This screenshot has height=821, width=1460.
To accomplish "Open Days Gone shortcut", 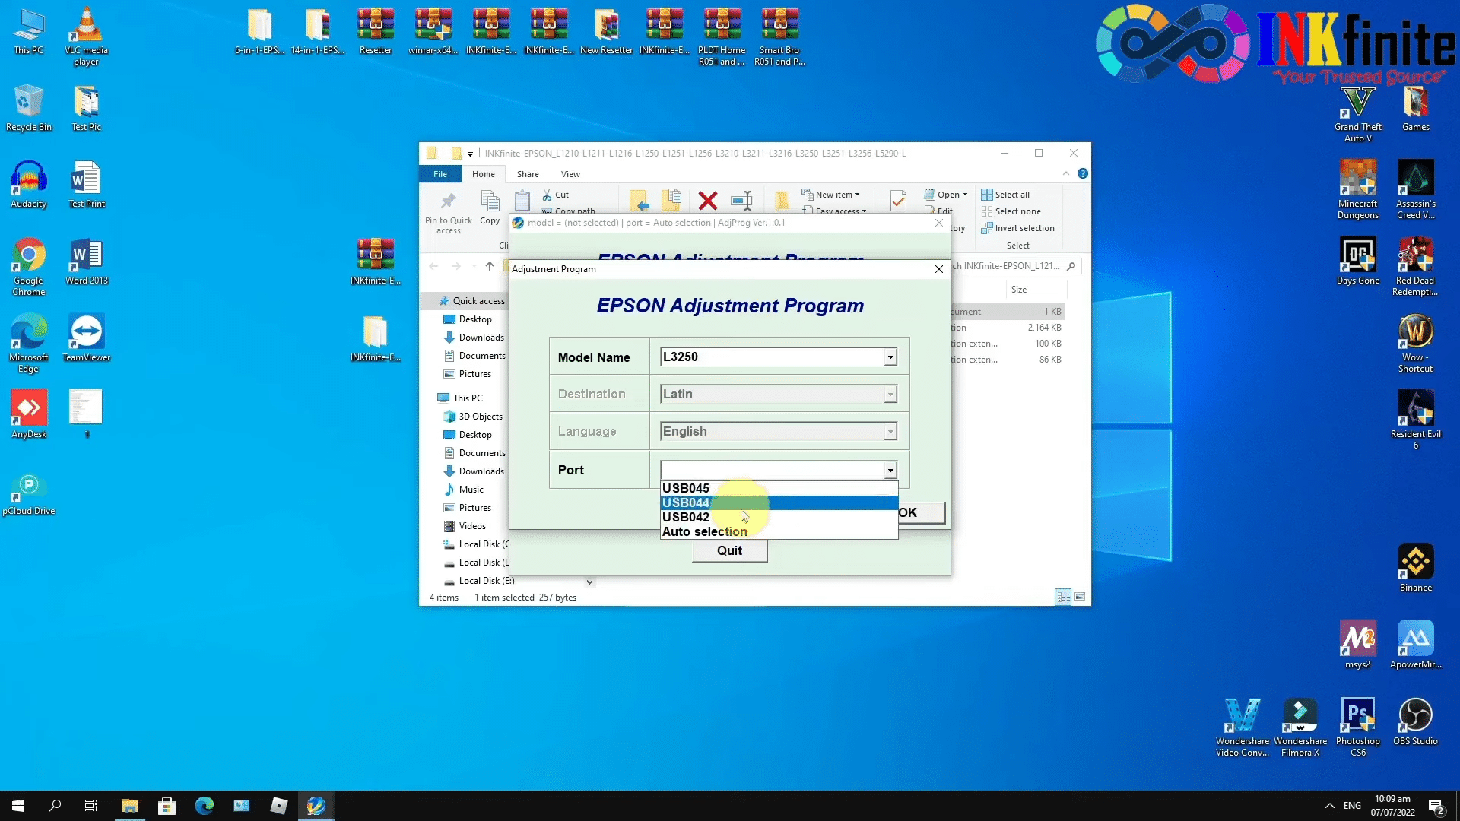I will tap(1358, 262).
